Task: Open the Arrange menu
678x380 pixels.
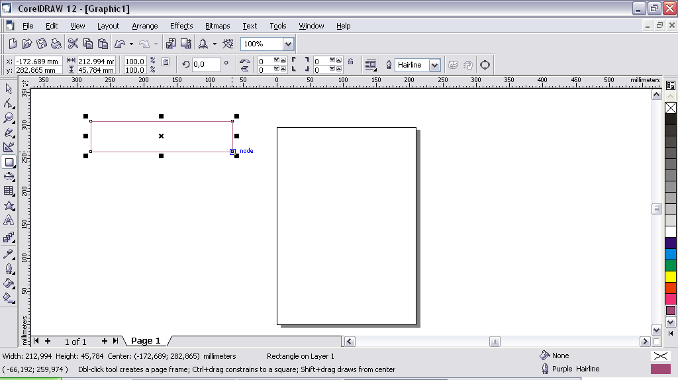Action: coord(145,26)
